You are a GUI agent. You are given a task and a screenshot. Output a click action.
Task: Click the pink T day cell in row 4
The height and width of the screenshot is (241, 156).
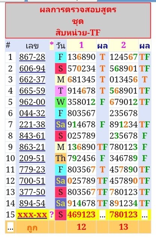tap(61, 91)
